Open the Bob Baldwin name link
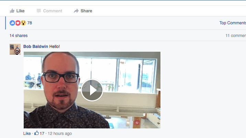The height and width of the screenshot is (138, 246). tap(36, 47)
